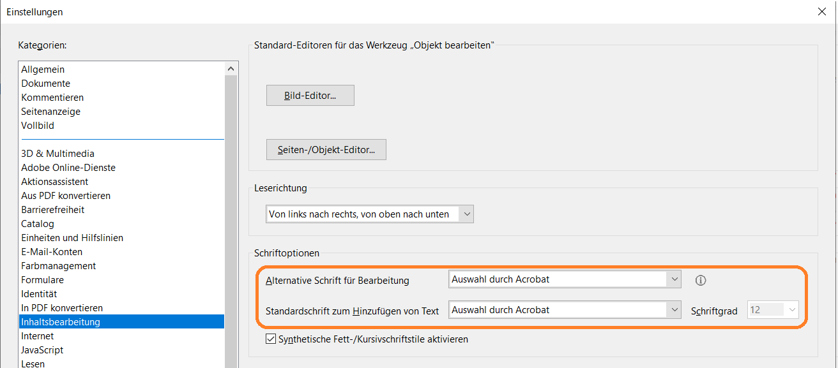838x368 pixels.
Task: Enable synthetische Fett-/Kursivschriftstile
Action: coord(271,339)
